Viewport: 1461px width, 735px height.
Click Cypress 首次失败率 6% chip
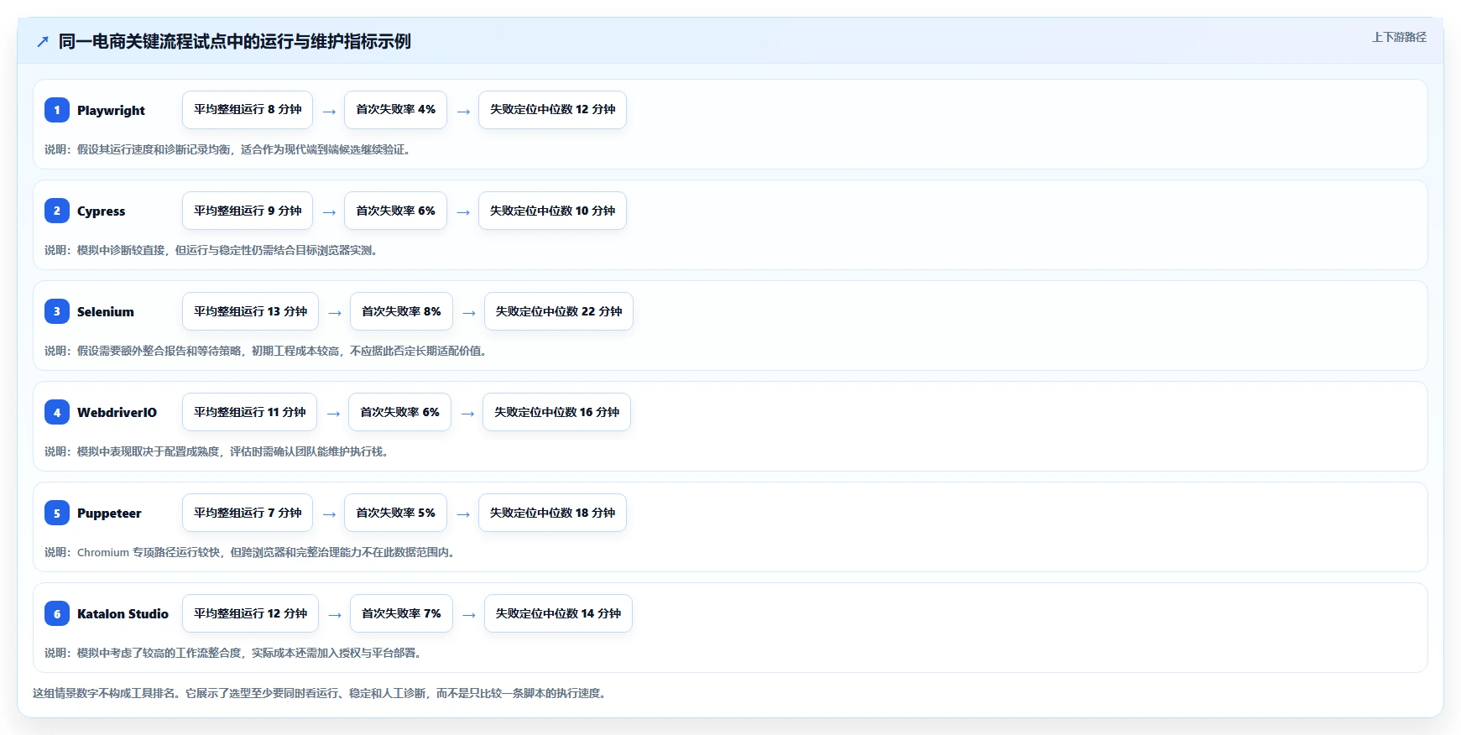click(395, 211)
